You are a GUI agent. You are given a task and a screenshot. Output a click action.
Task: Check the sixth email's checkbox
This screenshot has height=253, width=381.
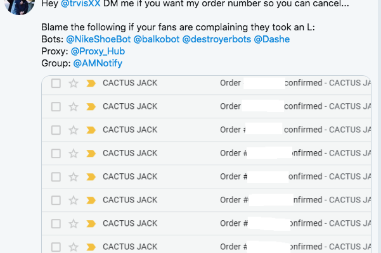point(56,201)
